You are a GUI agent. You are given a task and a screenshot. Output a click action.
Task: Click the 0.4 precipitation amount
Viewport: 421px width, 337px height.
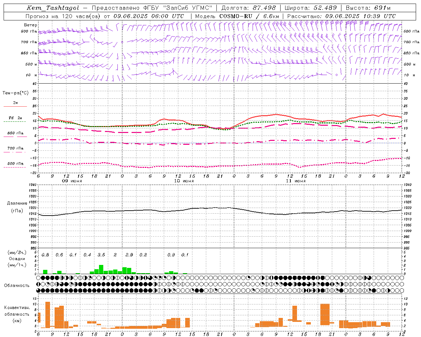[87, 255]
